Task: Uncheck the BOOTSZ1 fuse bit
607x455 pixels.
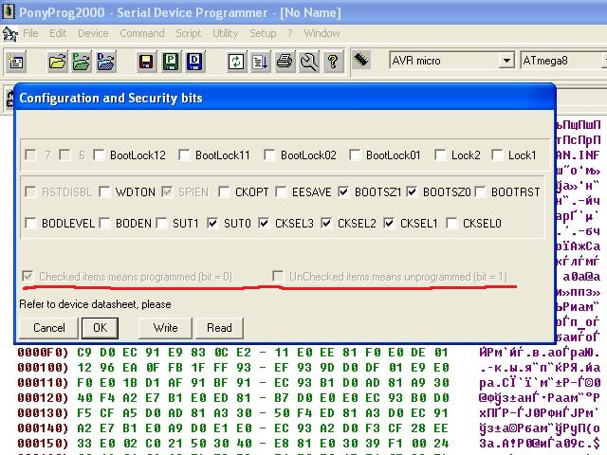Action: (343, 191)
